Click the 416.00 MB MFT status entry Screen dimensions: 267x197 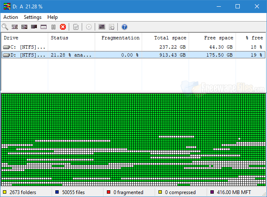[x=234, y=192]
